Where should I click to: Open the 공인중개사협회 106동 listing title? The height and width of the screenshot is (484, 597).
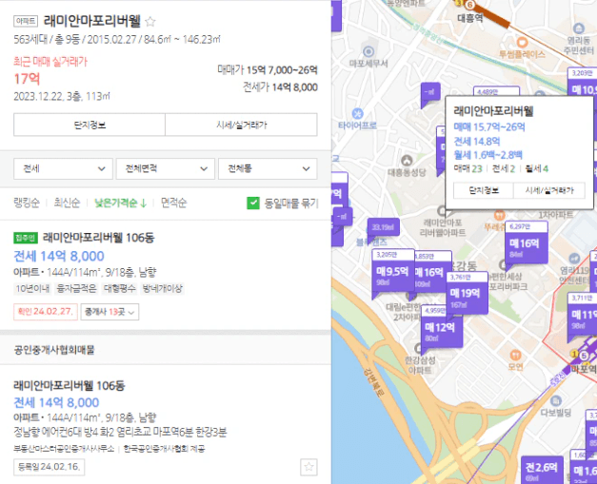pos(70,385)
